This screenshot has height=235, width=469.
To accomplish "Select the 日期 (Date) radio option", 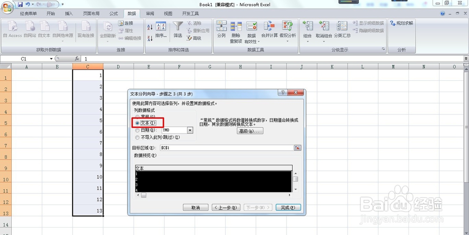I will [137, 130].
